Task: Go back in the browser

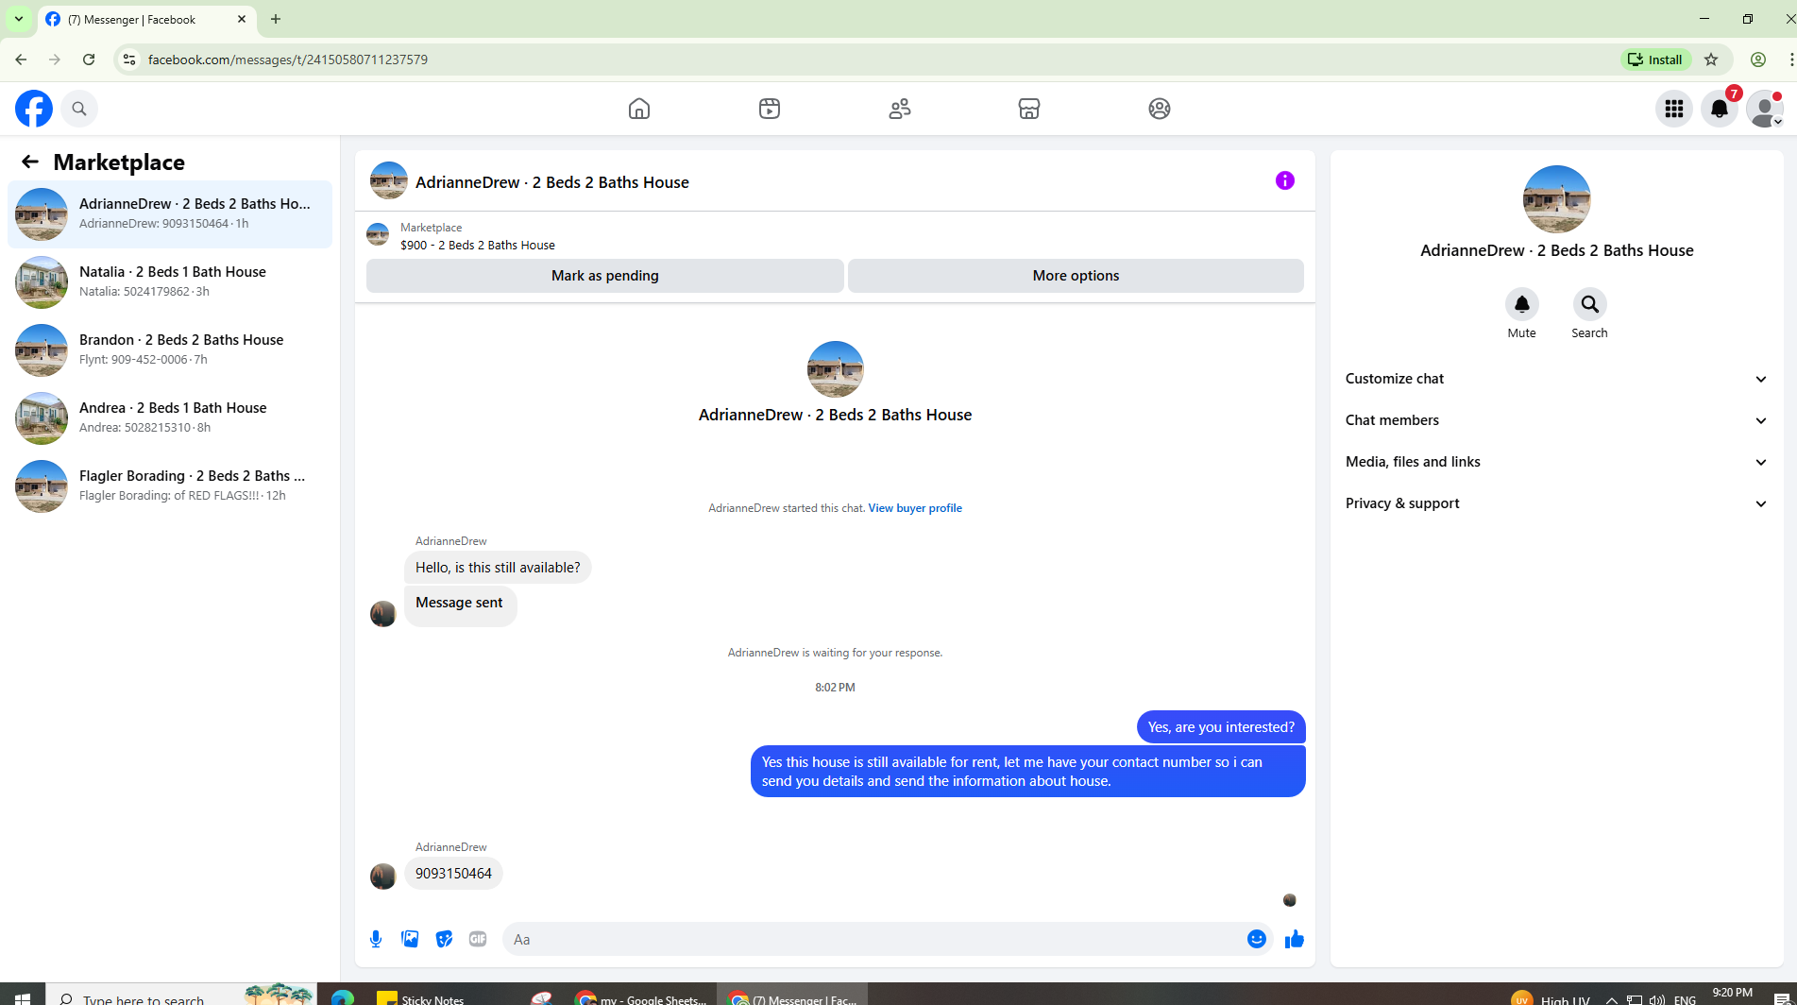Action: [x=21, y=60]
